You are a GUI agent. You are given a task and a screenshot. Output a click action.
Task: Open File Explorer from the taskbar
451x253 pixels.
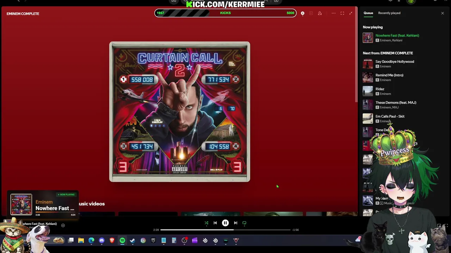[81, 240]
